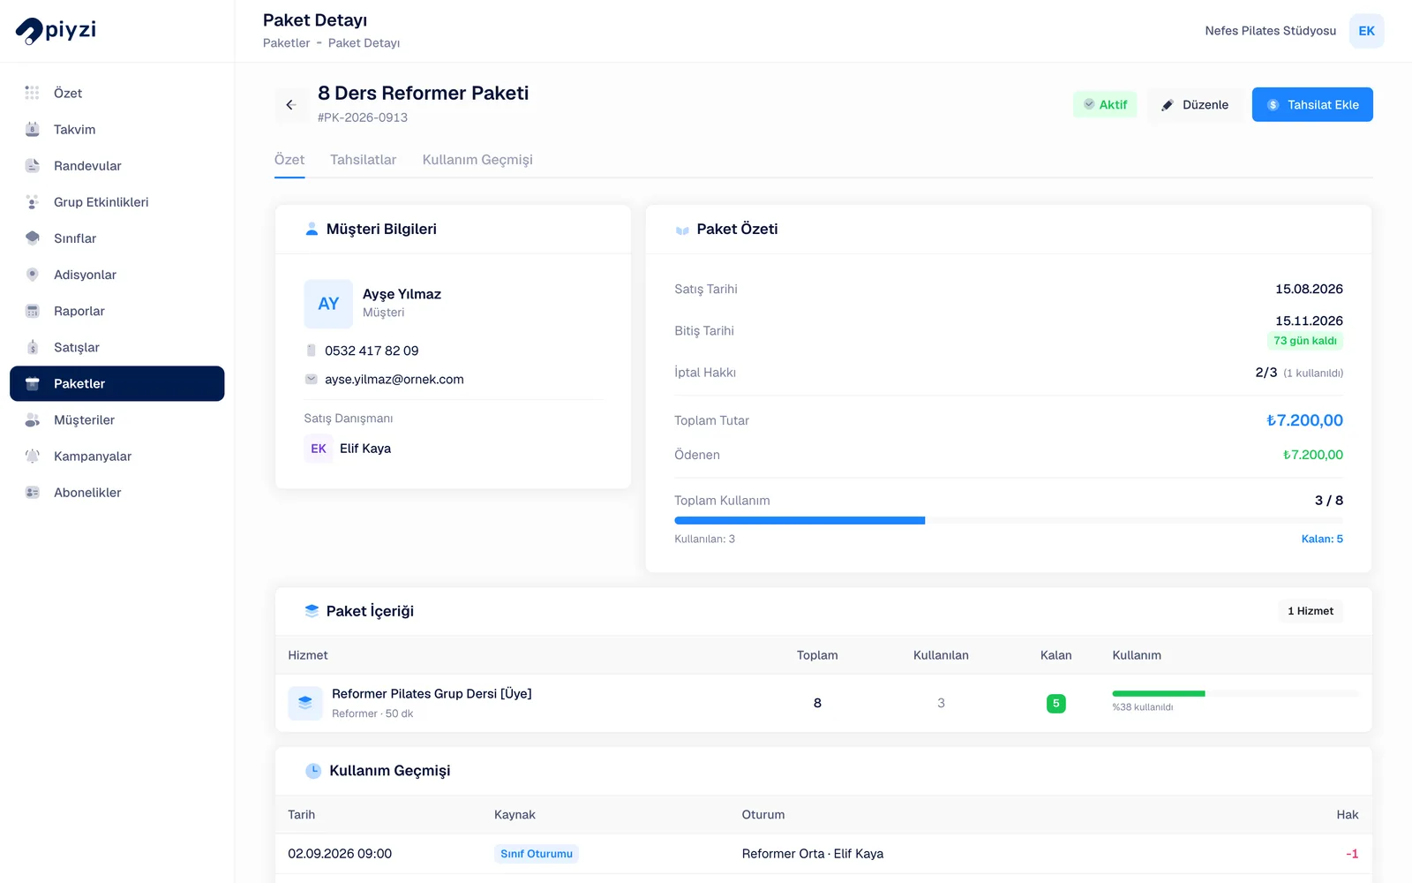The width and height of the screenshot is (1412, 883).
Task: Click the Takvim calendar icon
Action: (33, 129)
